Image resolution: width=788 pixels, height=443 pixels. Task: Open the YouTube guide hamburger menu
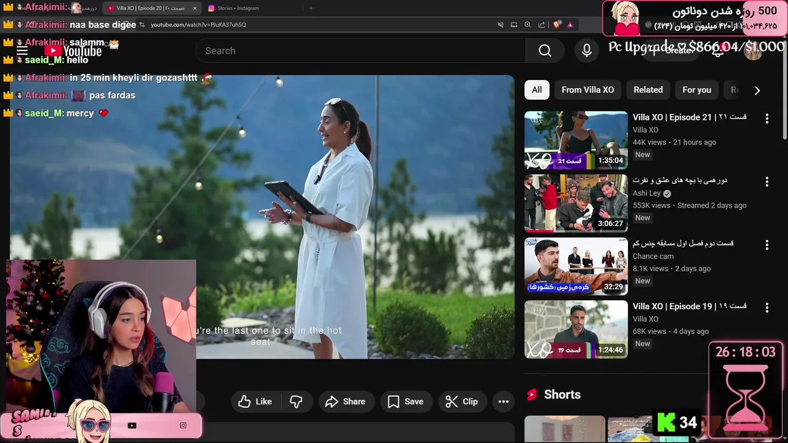(22, 51)
